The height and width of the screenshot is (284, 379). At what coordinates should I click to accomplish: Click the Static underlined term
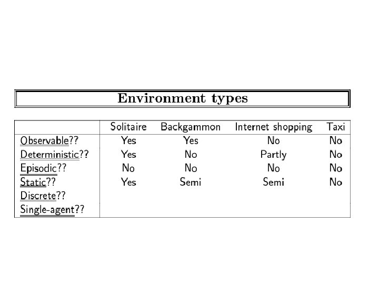[33, 182]
